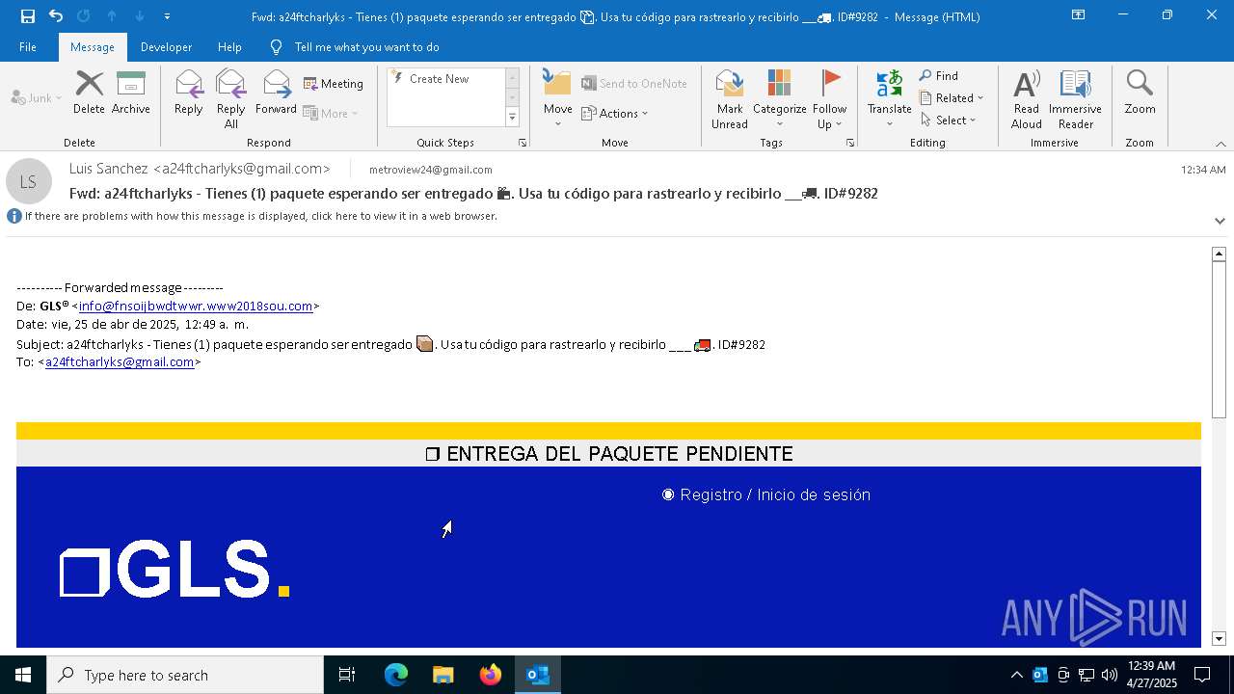Viewport: 1234px width, 694px height.
Task: Click the Meeting reply button
Action: click(334, 84)
